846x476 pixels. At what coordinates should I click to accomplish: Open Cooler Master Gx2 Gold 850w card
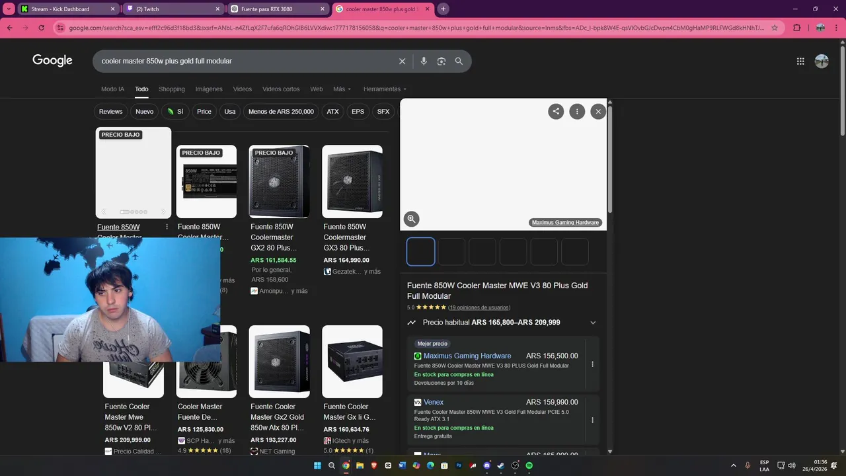279,390
